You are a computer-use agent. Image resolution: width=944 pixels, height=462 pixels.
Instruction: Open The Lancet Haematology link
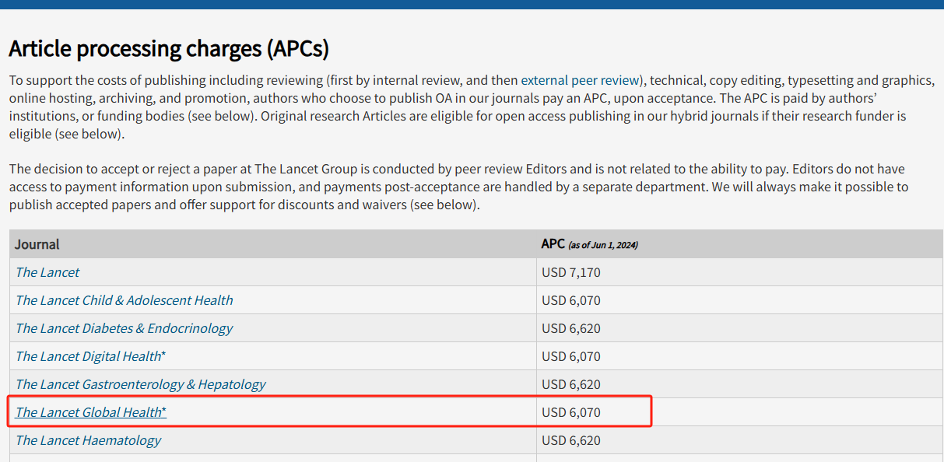(88, 440)
